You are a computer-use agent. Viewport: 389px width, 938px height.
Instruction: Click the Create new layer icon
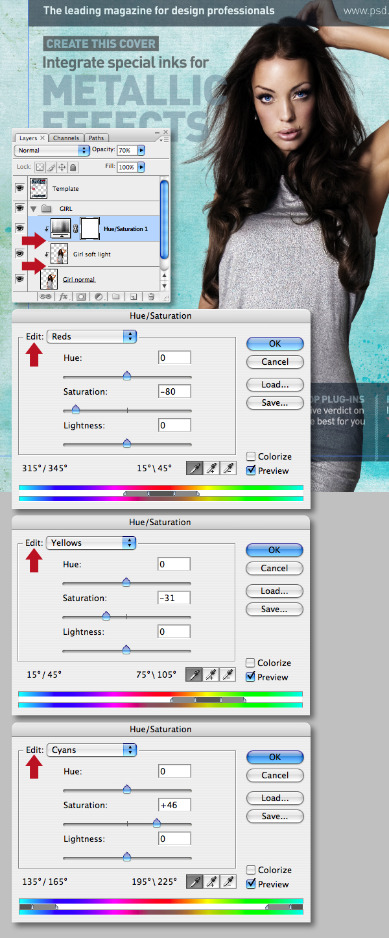132,296
